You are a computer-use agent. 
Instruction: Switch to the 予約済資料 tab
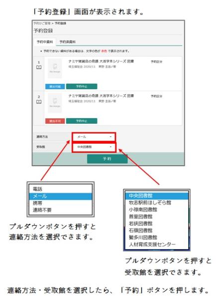(67, 42)
